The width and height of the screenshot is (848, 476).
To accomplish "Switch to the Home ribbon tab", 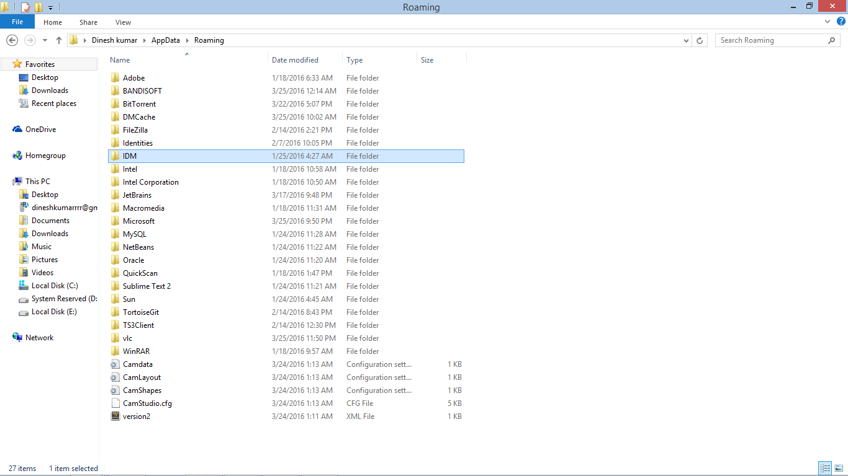I will (x=53, y=22).
